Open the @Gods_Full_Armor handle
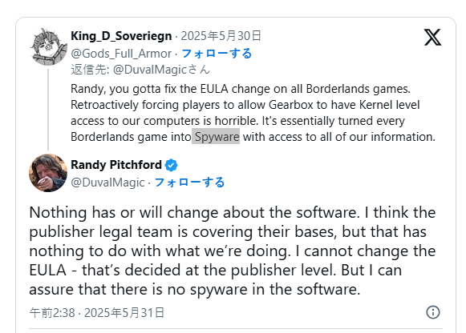The width and height of the screenshot is (466, 333). pos(121,54)
